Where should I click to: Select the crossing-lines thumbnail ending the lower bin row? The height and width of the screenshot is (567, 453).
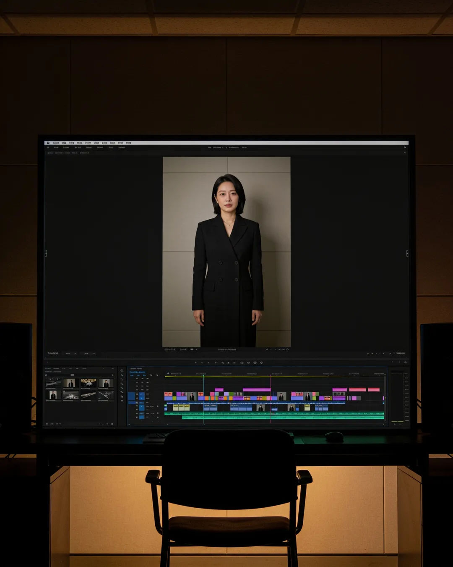point(106,395)
